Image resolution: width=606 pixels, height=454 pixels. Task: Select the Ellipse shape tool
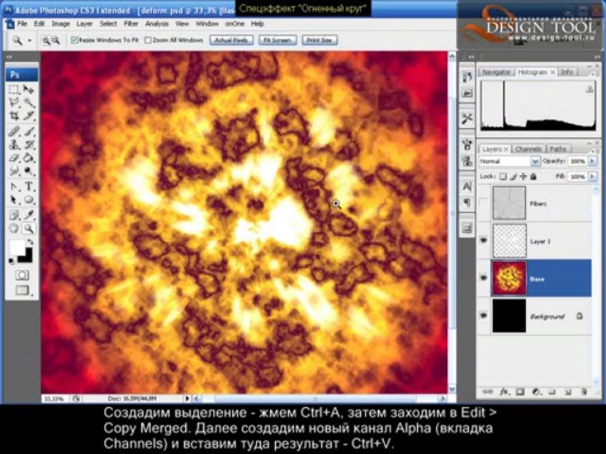pos(28,200)
